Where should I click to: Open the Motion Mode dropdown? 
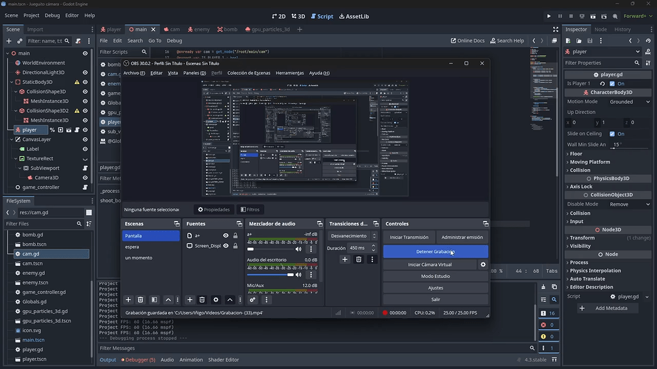click(x=627, y=101)
